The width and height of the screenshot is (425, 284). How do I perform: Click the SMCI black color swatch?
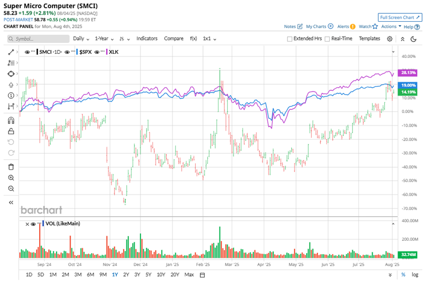coord(37,52)
